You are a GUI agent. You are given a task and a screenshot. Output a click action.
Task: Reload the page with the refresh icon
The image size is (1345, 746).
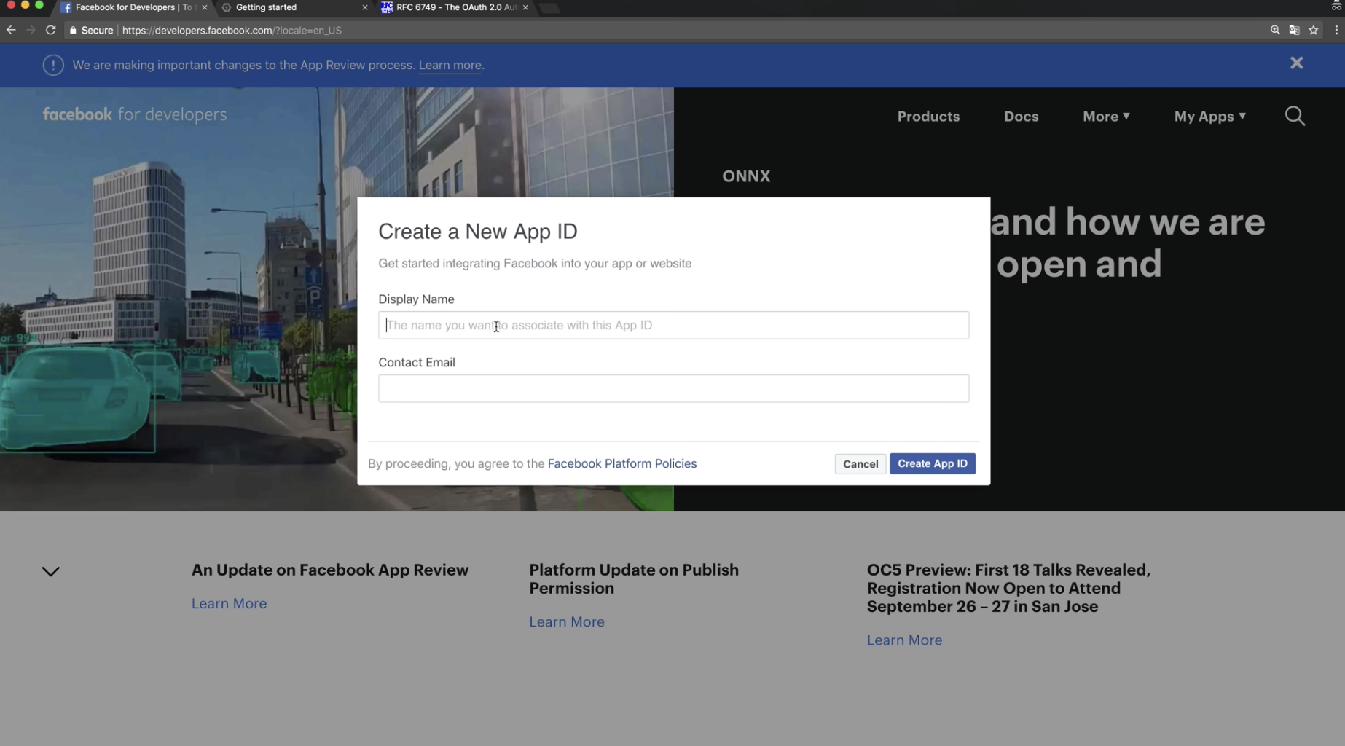[50, 30]
